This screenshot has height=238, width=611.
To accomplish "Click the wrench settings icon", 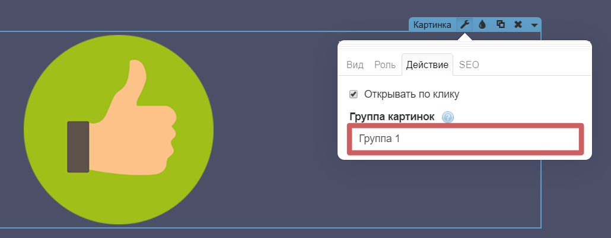I will click(465, 25).
